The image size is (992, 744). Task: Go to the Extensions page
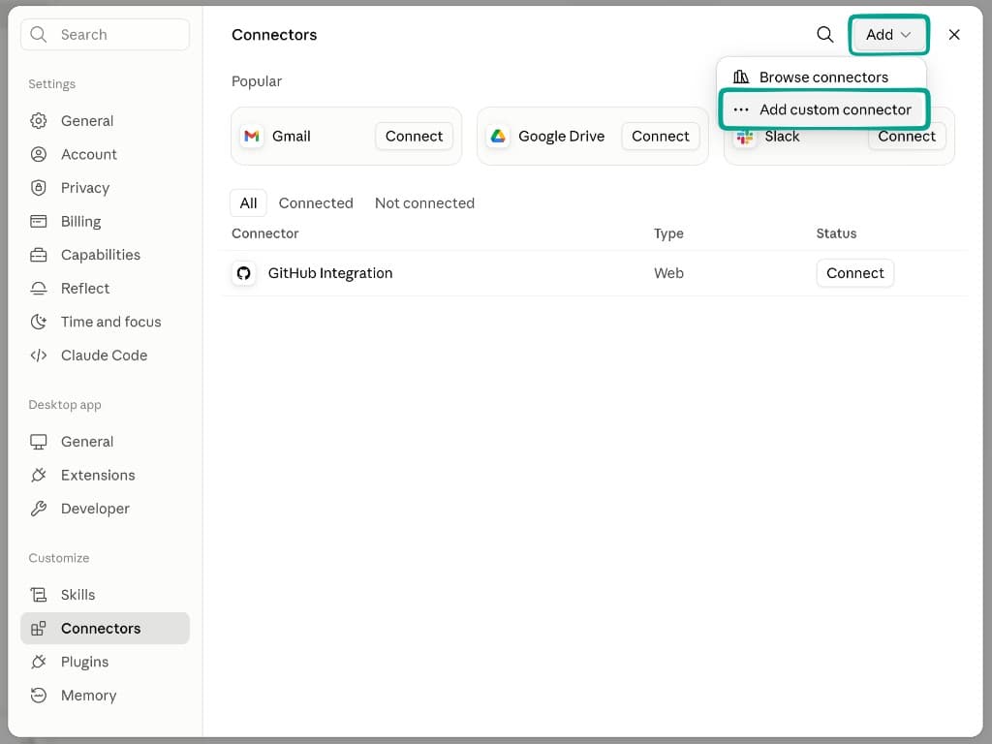pos(105,475)
